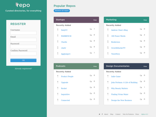
Task: Open comments icon for Design the New Business
Action: pyautogui.click(x=141, y=99)
